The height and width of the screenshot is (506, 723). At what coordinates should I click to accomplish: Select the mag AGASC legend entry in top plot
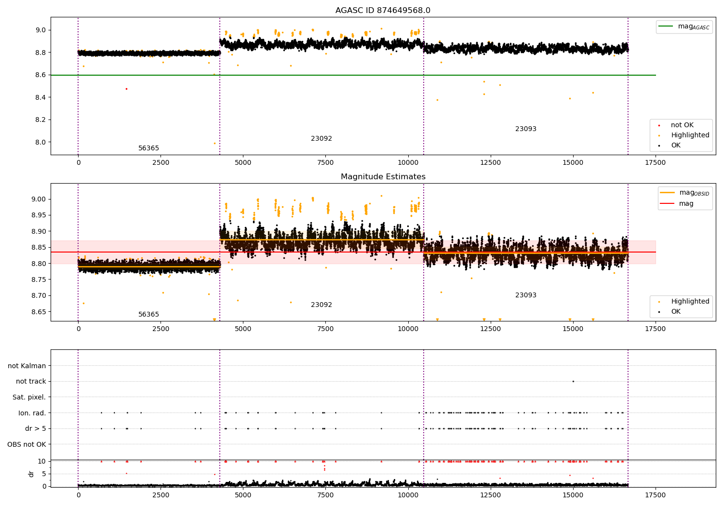pyautogui.click(x=684, y=27)
